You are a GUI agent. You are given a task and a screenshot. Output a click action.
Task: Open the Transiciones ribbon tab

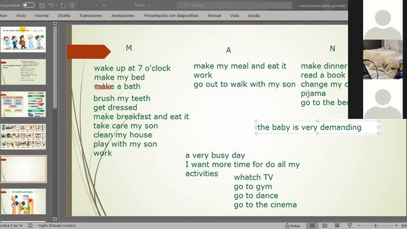tap(90, 15)
